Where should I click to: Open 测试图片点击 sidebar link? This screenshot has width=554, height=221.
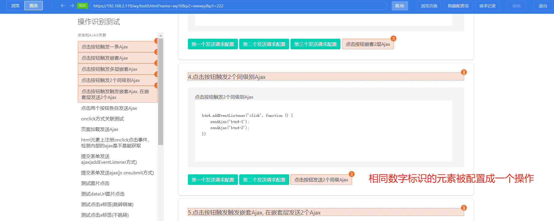(x=95, y=183)
